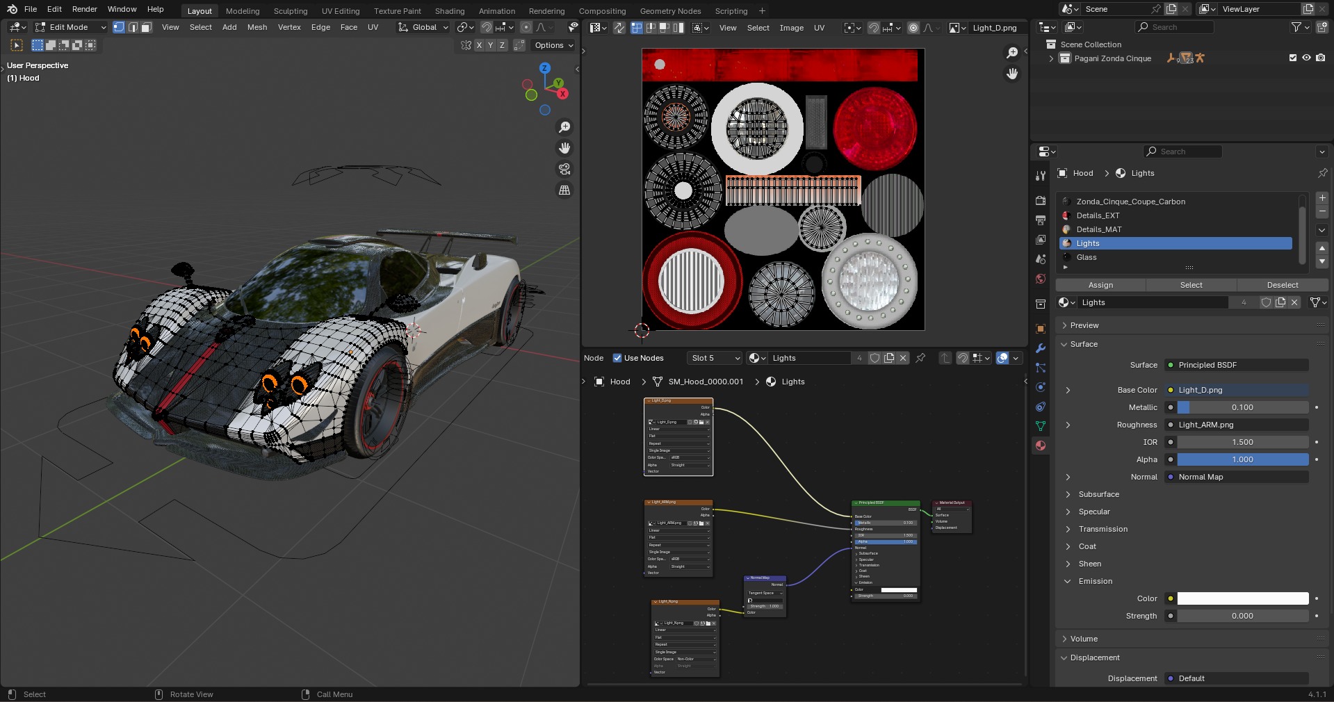Image resolution: width=1334 pixels, height=702 pixels.
Task: Open the Slot 5 dropdown
Action: [x=715, y=358]
